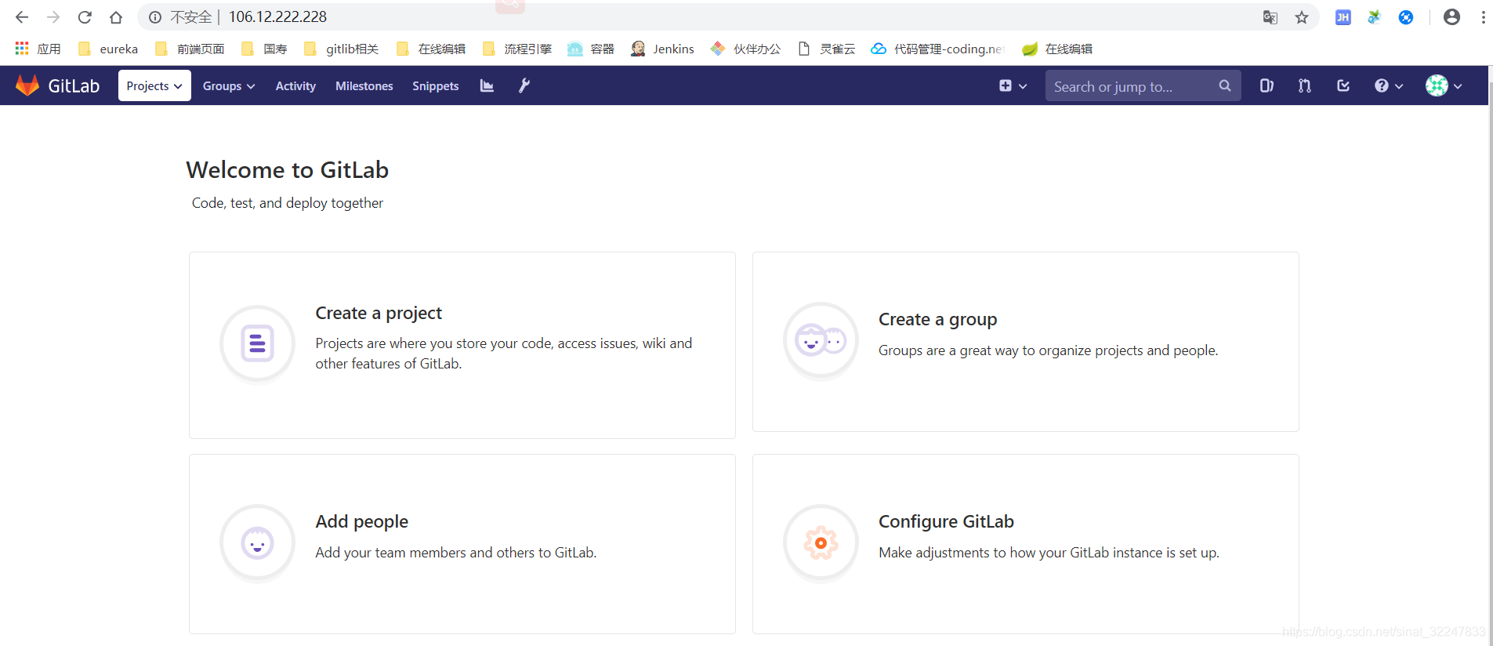Image resolution: width=1493 pixels, height=646 pixels.
Task: Click the browser home button
Action: (x=116, y=16)
